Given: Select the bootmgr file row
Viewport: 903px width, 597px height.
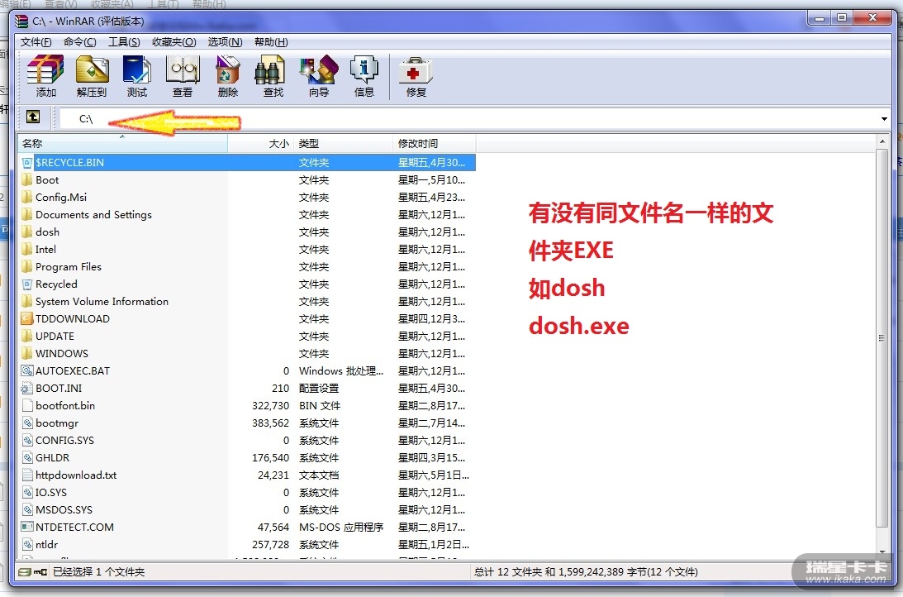Looking at the screenshot, I should click(x=246, y=423).
